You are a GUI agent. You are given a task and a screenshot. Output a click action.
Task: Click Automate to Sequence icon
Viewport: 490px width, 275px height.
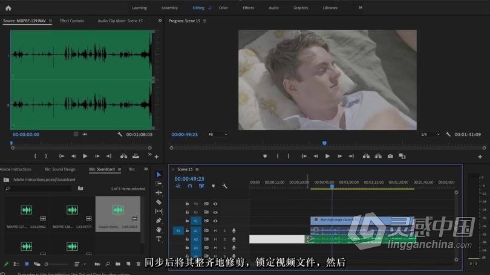coord(97,264)
